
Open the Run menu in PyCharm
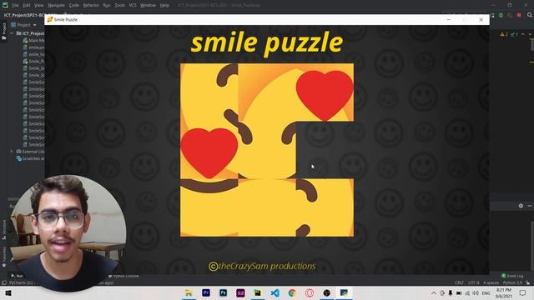[107, 5]
